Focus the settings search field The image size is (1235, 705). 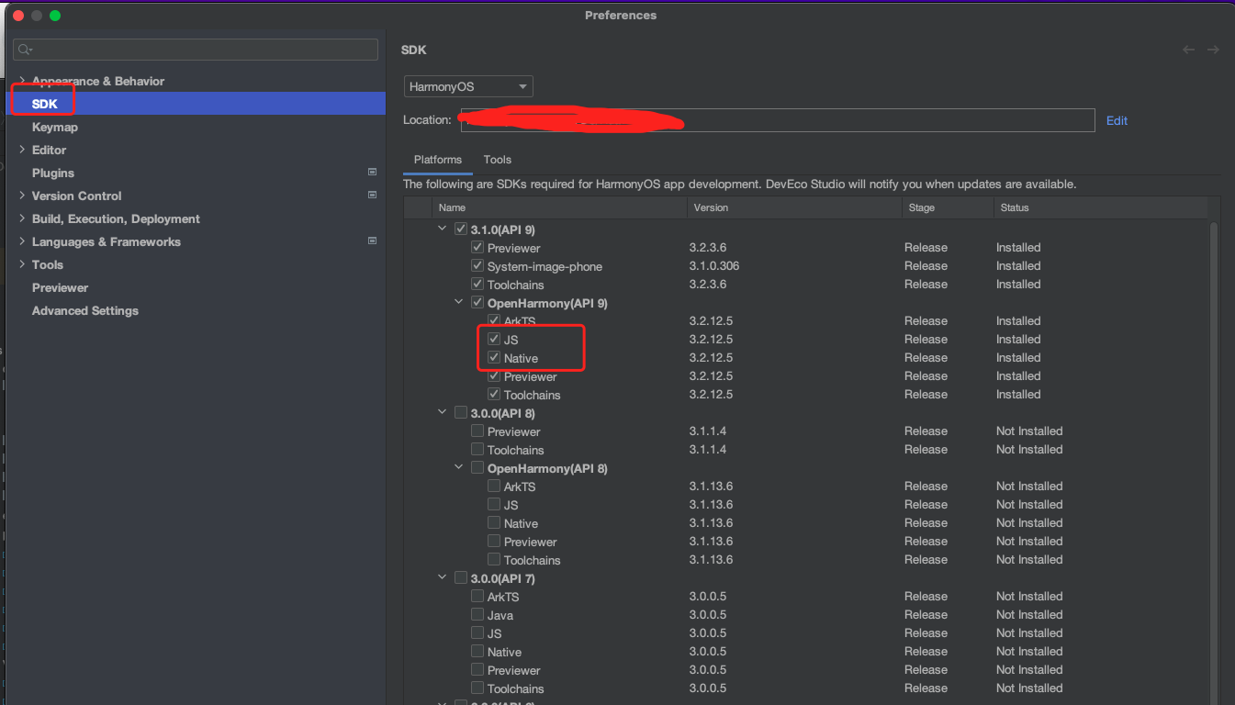pyautogui.click(x=196, y=50)
